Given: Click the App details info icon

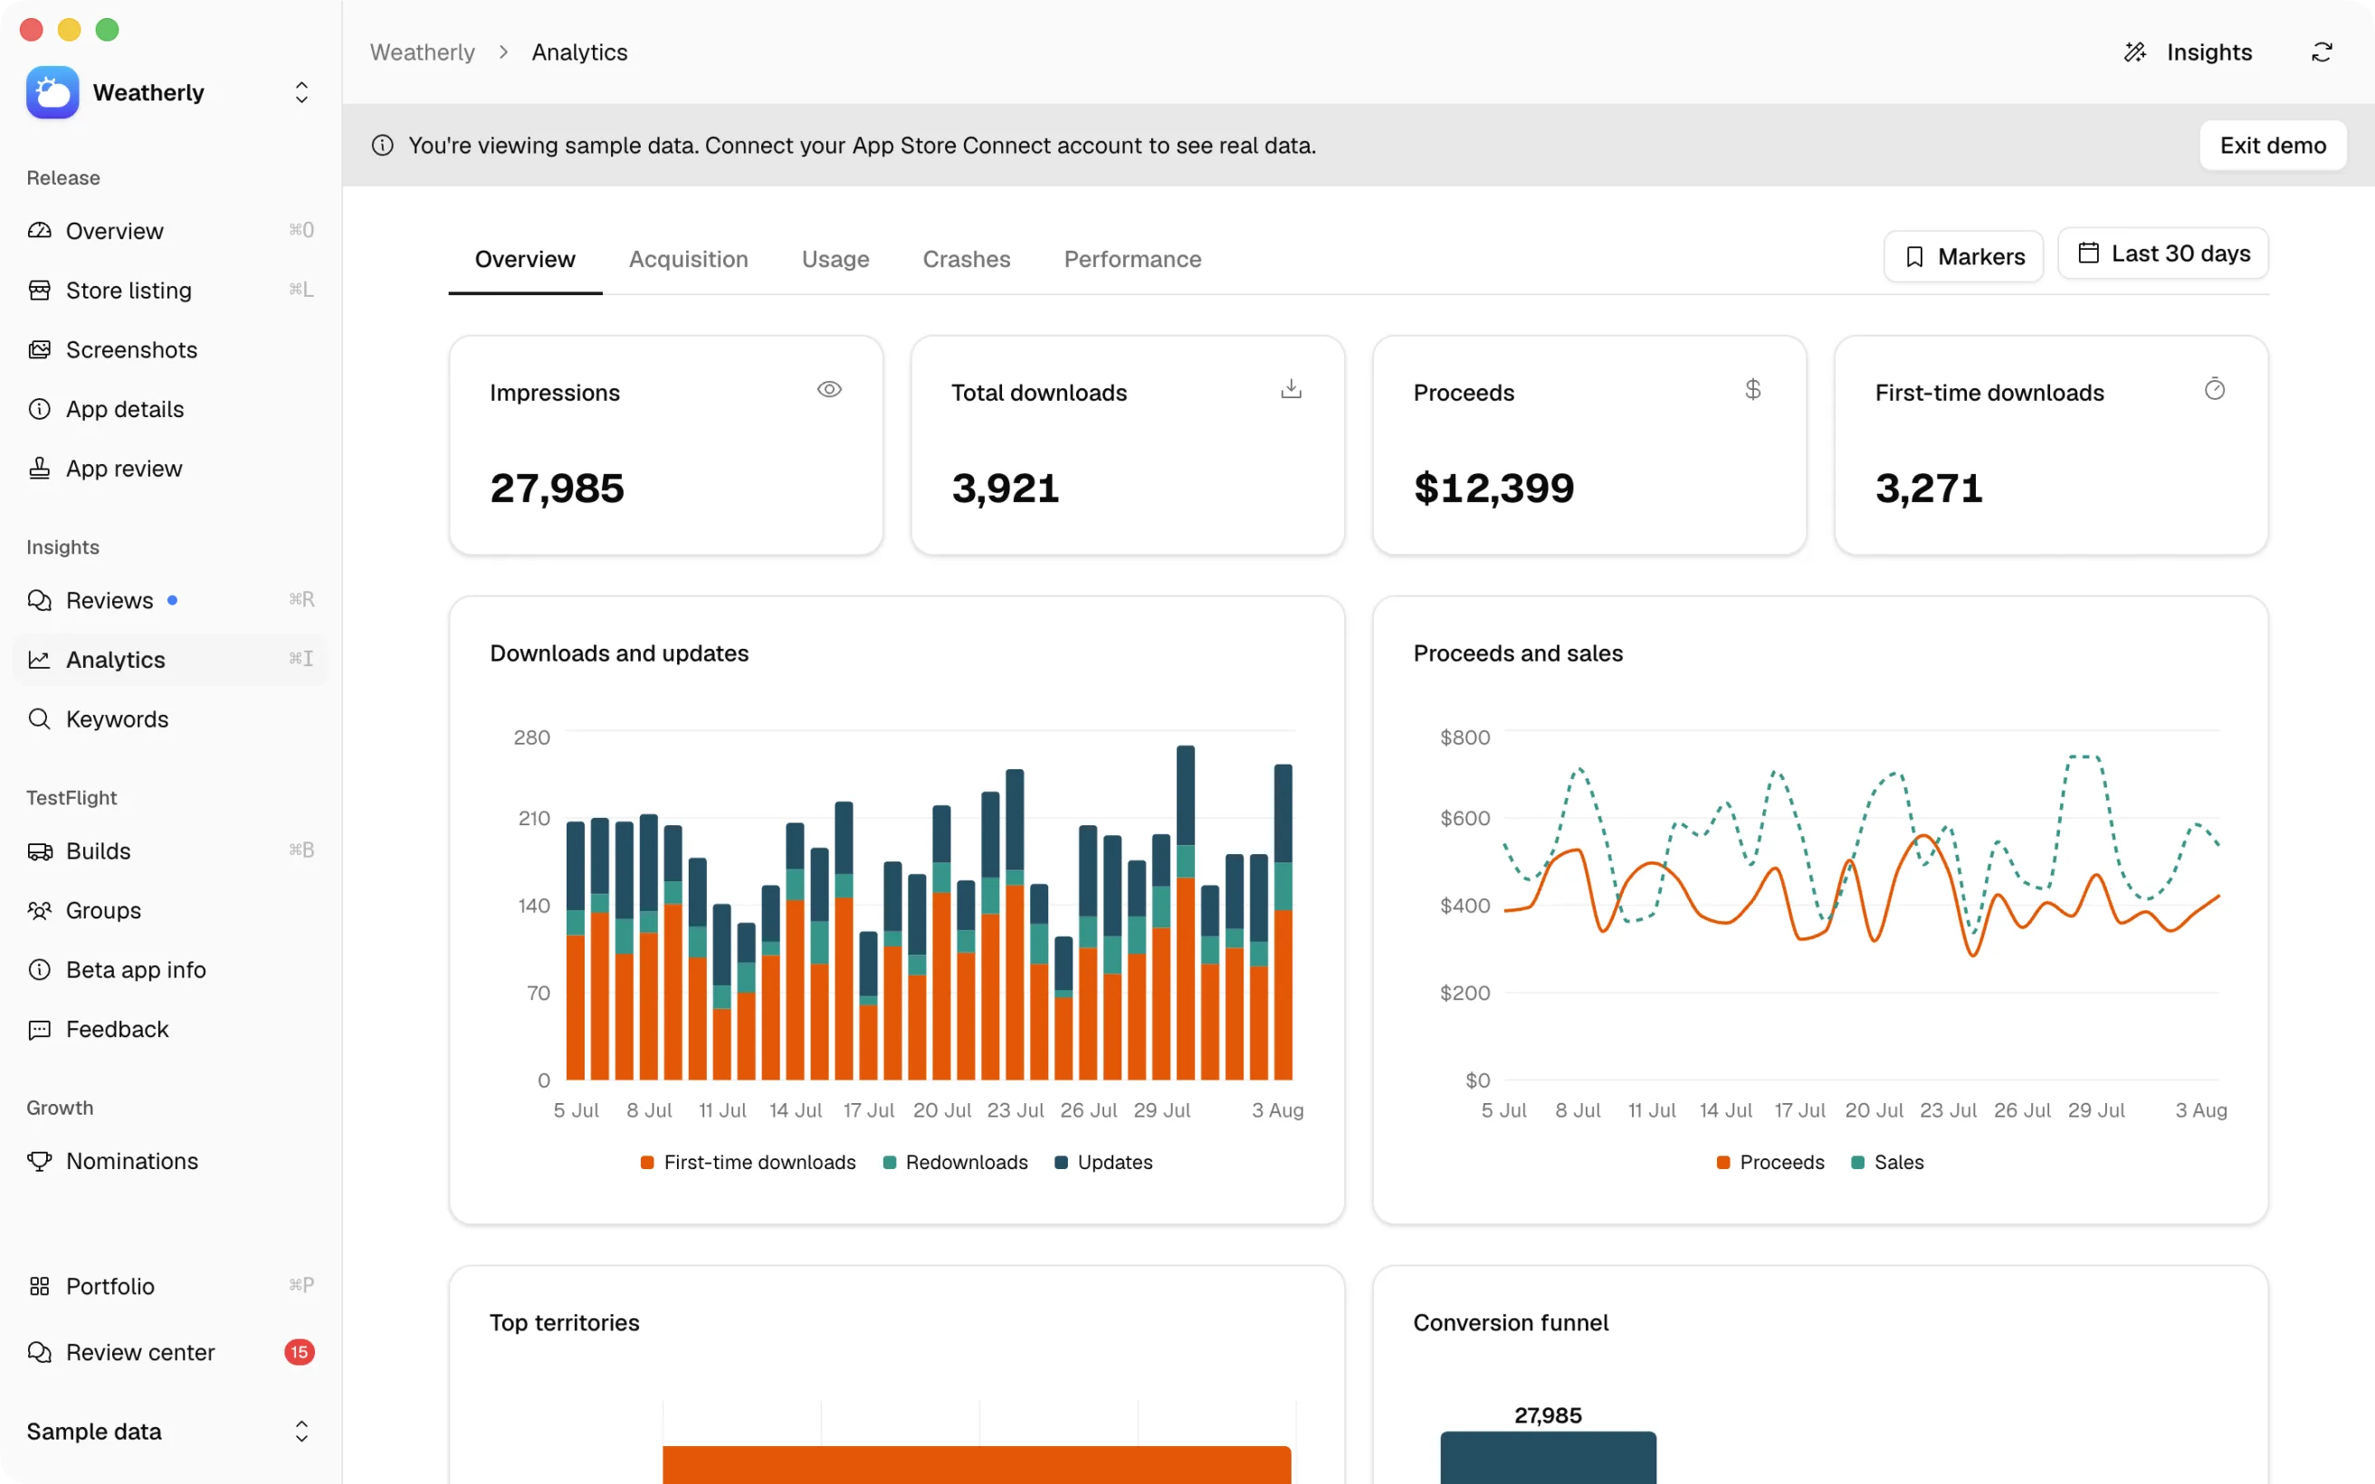Looking at the screenshot, I should (39, 408).
